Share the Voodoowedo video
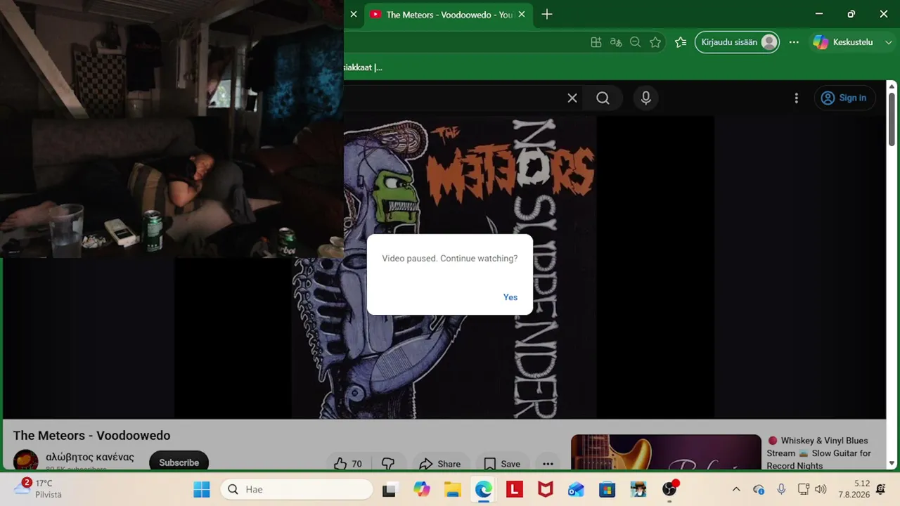 [x=440, y=464]
